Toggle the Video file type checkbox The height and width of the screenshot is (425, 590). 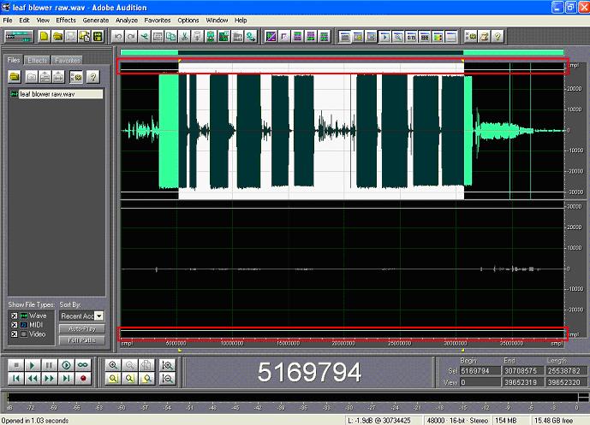14,334
